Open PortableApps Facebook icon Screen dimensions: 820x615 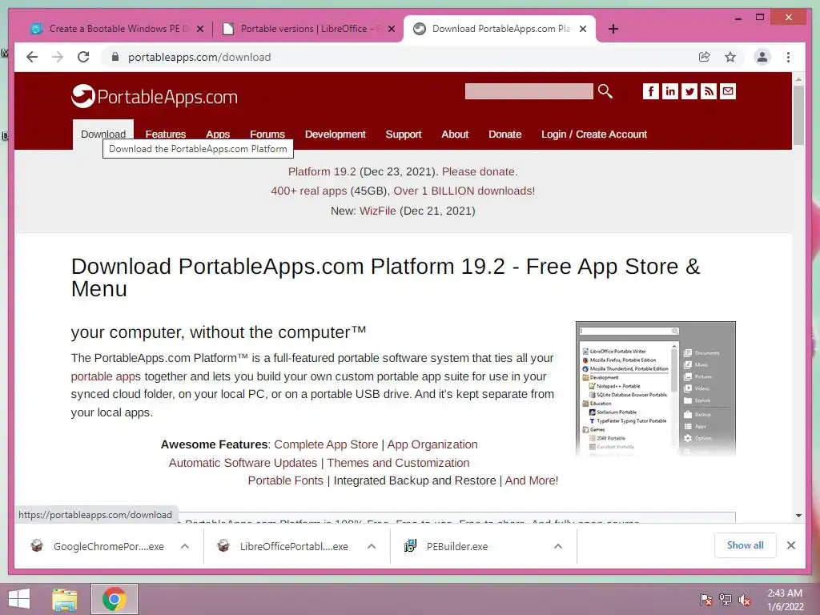[650, 91]
